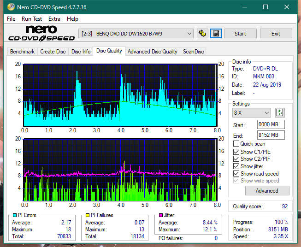This screenshot has width=301, height=247.
Task: Click PI Failures total 18134 value
Action: tap(137, 236)
